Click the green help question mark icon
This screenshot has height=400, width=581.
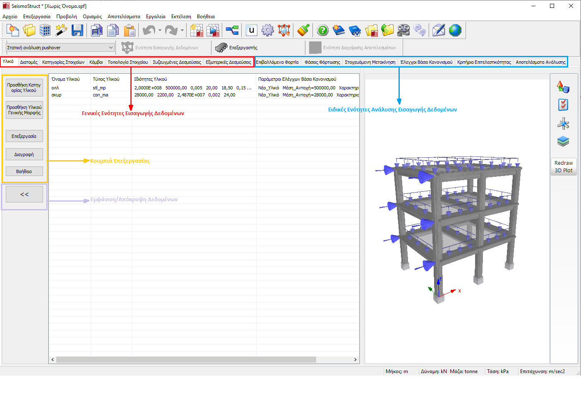pos(322,30)
